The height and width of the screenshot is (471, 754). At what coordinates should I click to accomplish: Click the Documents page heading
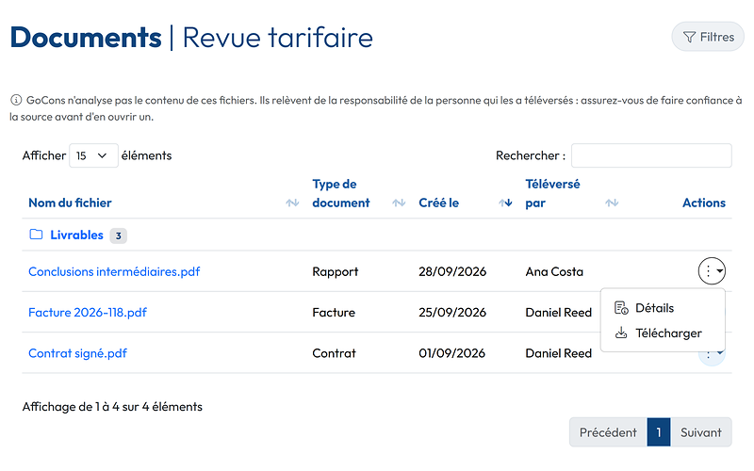coord(86,38)
